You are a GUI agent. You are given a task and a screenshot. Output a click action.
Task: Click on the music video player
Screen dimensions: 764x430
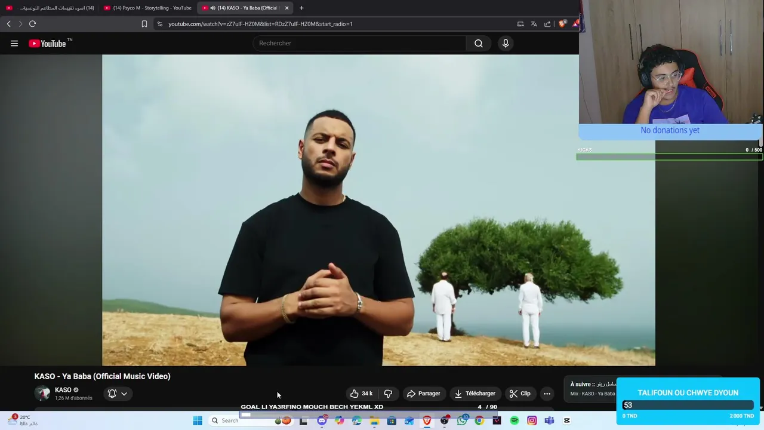click(378, 210)
